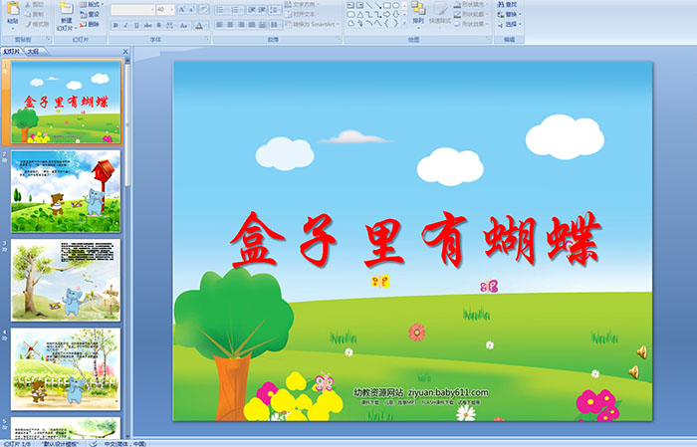Screen dimensions: 697x447
Task: Click the Increase Font Size icon
Action: [x=182, y=9]
